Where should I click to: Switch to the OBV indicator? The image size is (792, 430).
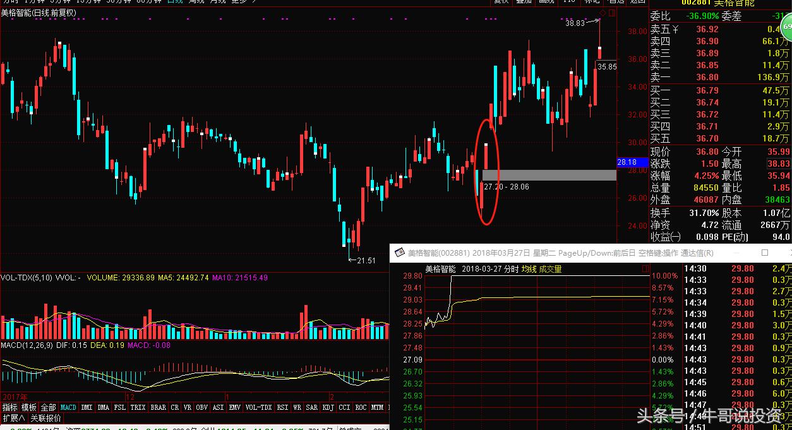click(x=202, y=407)
